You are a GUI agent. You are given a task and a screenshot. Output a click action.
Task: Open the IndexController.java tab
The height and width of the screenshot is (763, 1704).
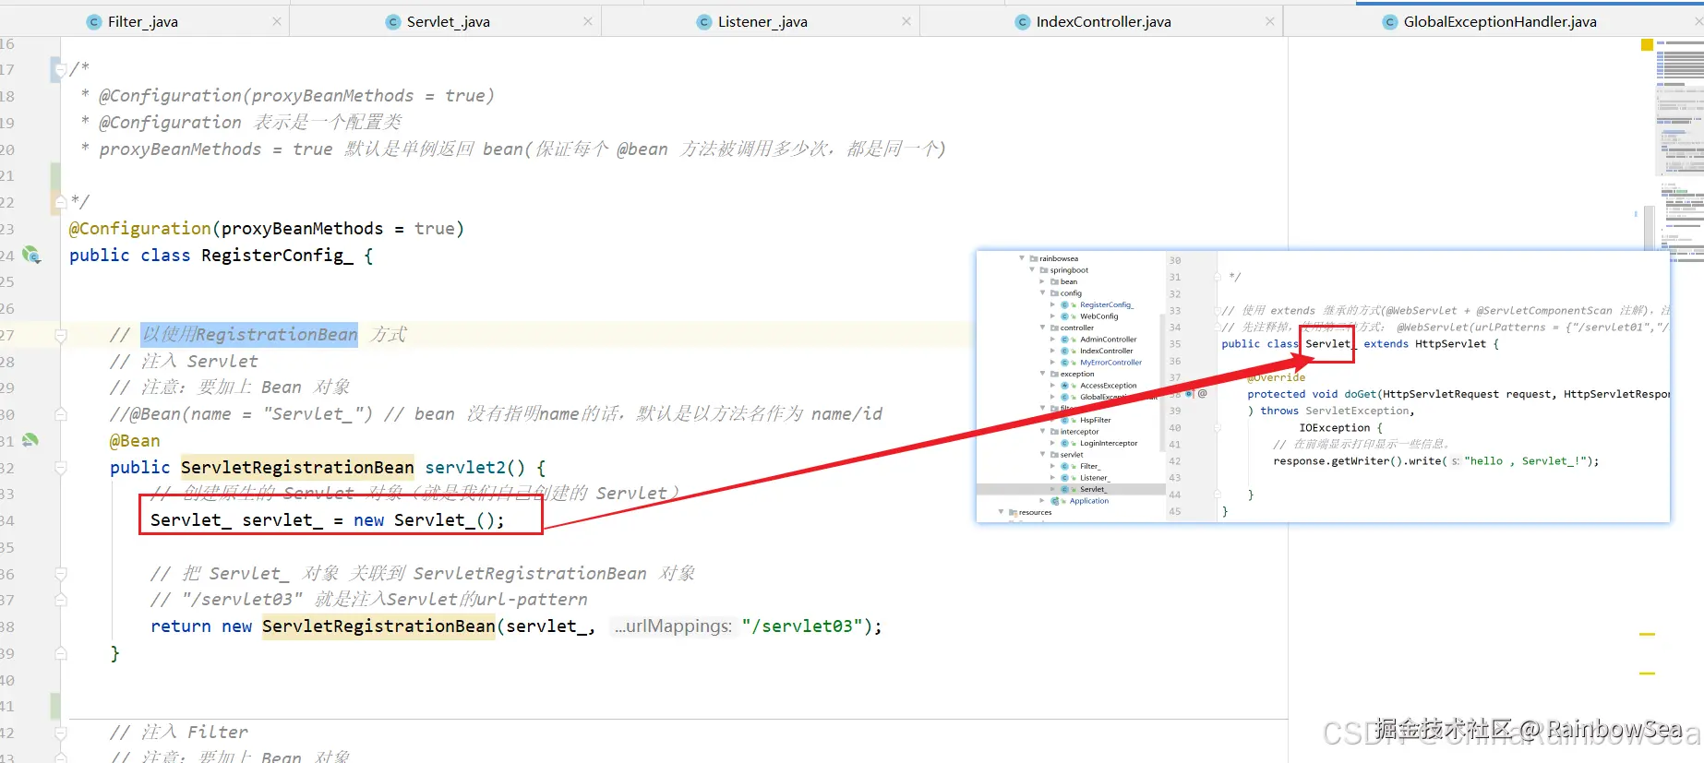pos(1103,22)
